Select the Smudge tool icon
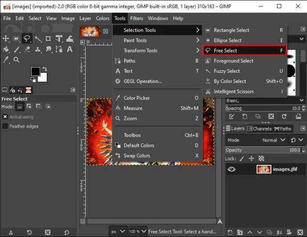This screenshot has height=237, width=307. click(x=48, y=49)
